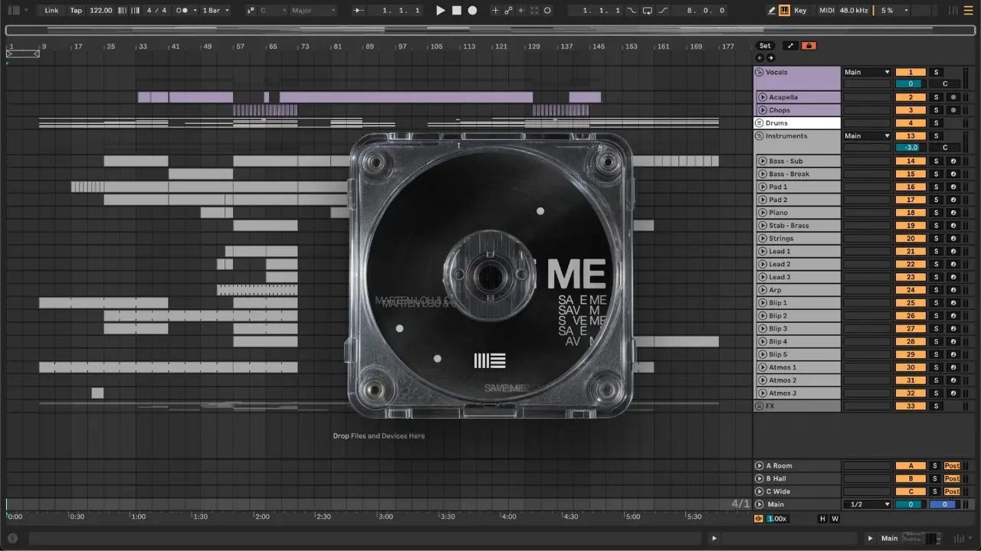Toggle the arrangement Loop switch icon
The height and width of the screenshot is (551, 981).
(x=648, y=11)
